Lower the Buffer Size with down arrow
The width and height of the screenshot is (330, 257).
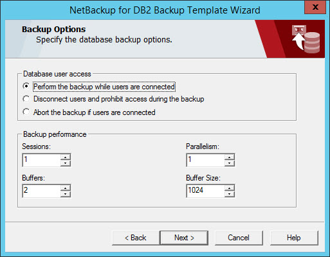coord(230,194)
